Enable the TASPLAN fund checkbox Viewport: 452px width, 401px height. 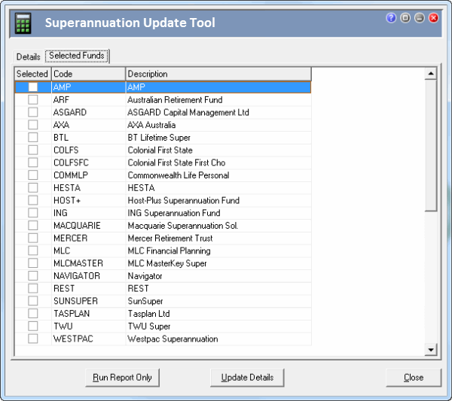click(x=33, y=314)
